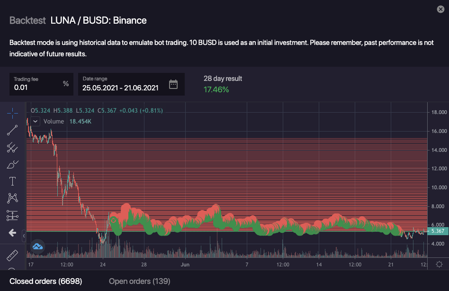Viewport: 449px width, 291px height.
Task: Open the pitchfork drawing tool
Action: click(x=12, y=148)
